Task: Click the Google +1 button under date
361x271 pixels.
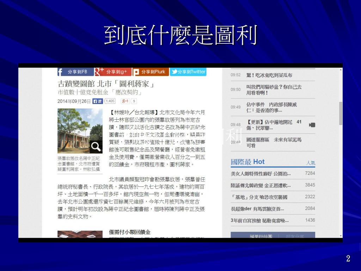Action: 125,101
